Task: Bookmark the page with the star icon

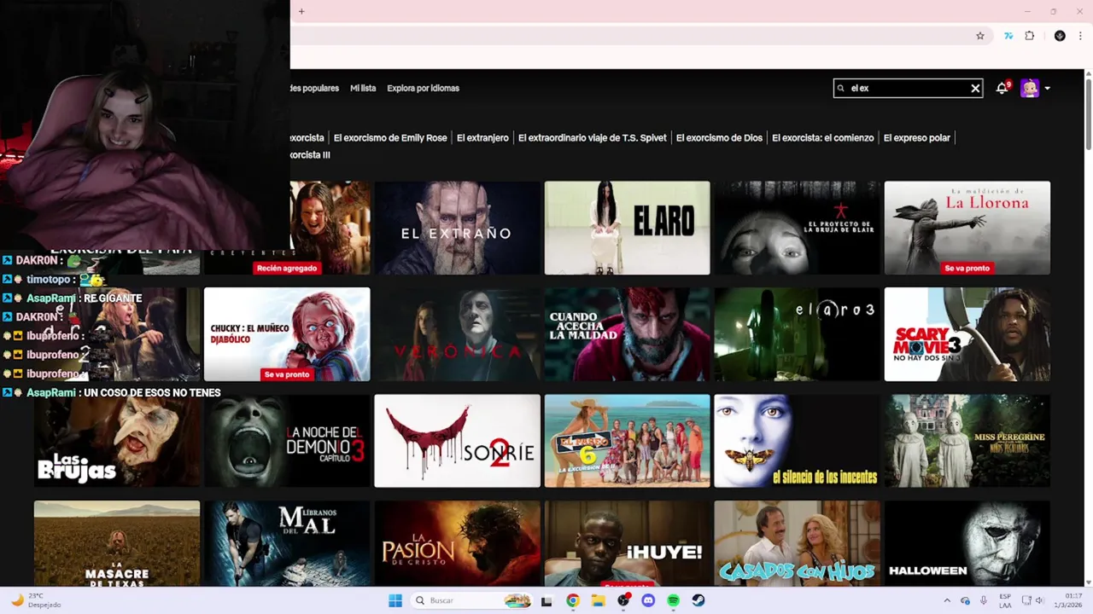Action: (x=980, y=36)
